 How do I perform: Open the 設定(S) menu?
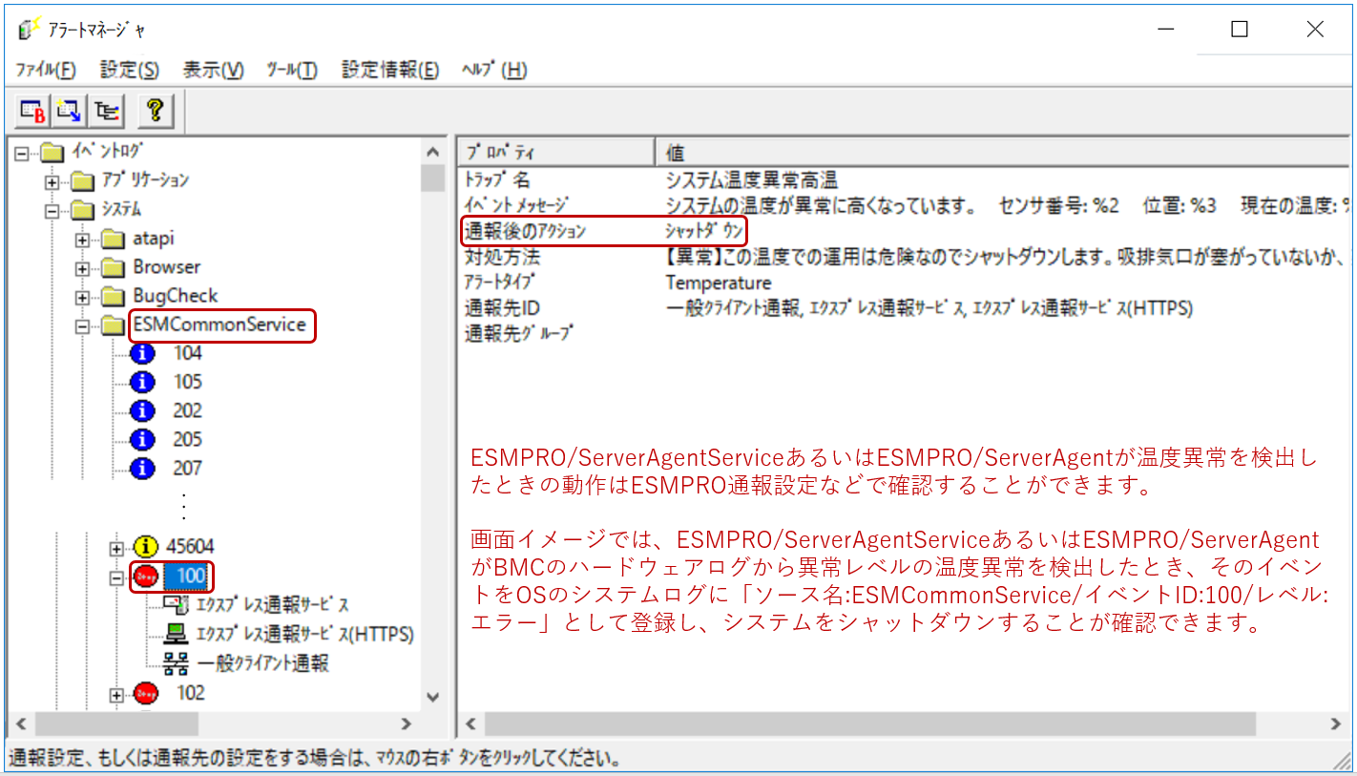pos(130,70)
